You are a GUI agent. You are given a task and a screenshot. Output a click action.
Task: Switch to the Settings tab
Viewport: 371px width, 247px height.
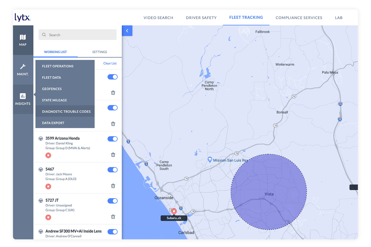coord(99,52)
